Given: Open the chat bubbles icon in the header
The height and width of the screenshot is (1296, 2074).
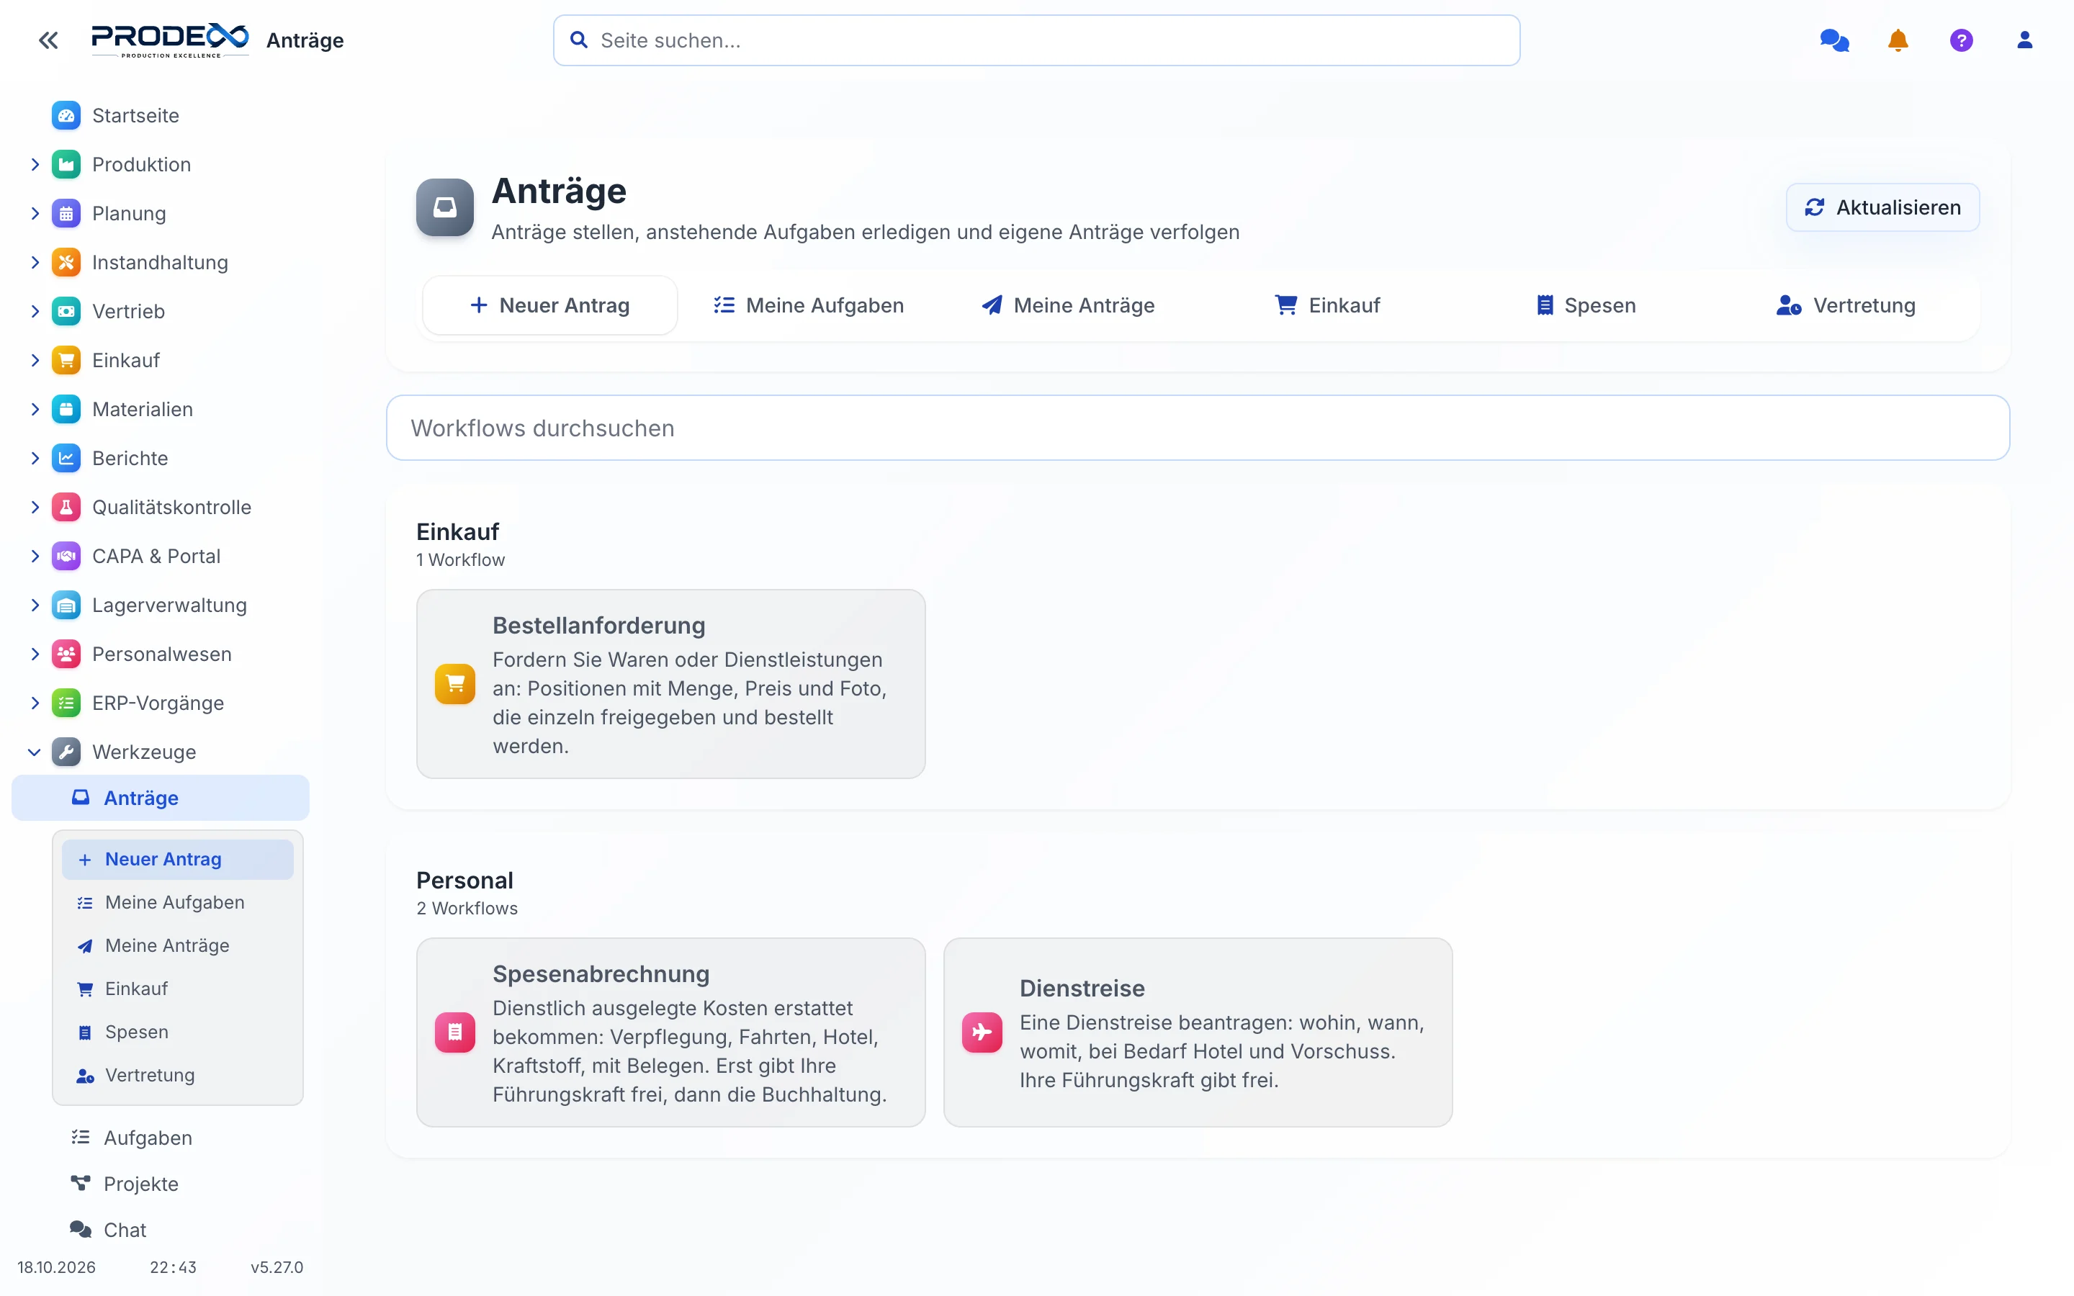Looking at the screenshot, I should [x=1834, y=40].
